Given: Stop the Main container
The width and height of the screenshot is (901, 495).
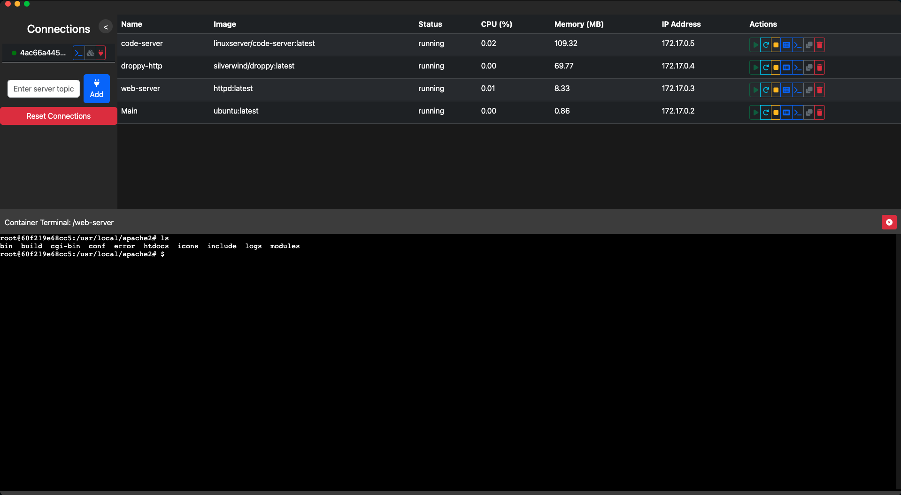Looking at the screenshot, I should click(776, 113).
